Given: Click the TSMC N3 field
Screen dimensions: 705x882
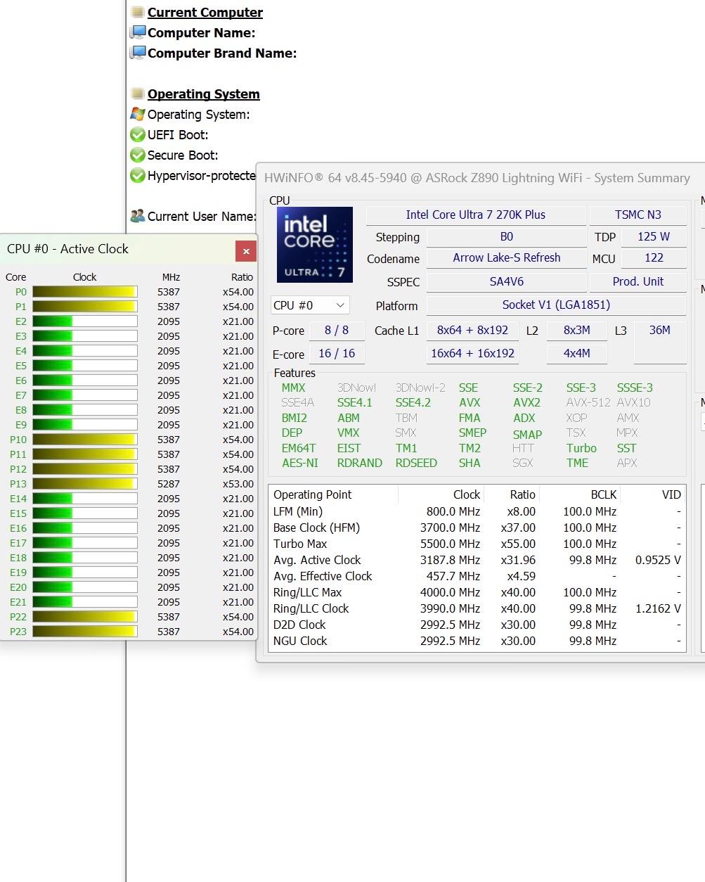Looking at the screenshot, I should coord(638,215).
